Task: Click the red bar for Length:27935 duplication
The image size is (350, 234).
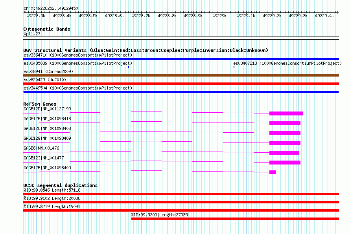Action: pyautogui.click(x=235, y=219)
